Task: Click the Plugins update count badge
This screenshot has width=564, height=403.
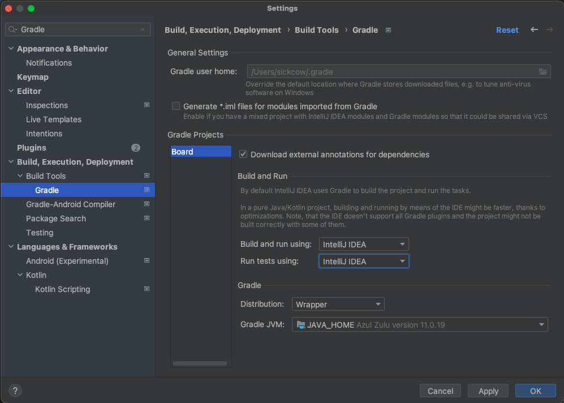Action: pos(136,148)
